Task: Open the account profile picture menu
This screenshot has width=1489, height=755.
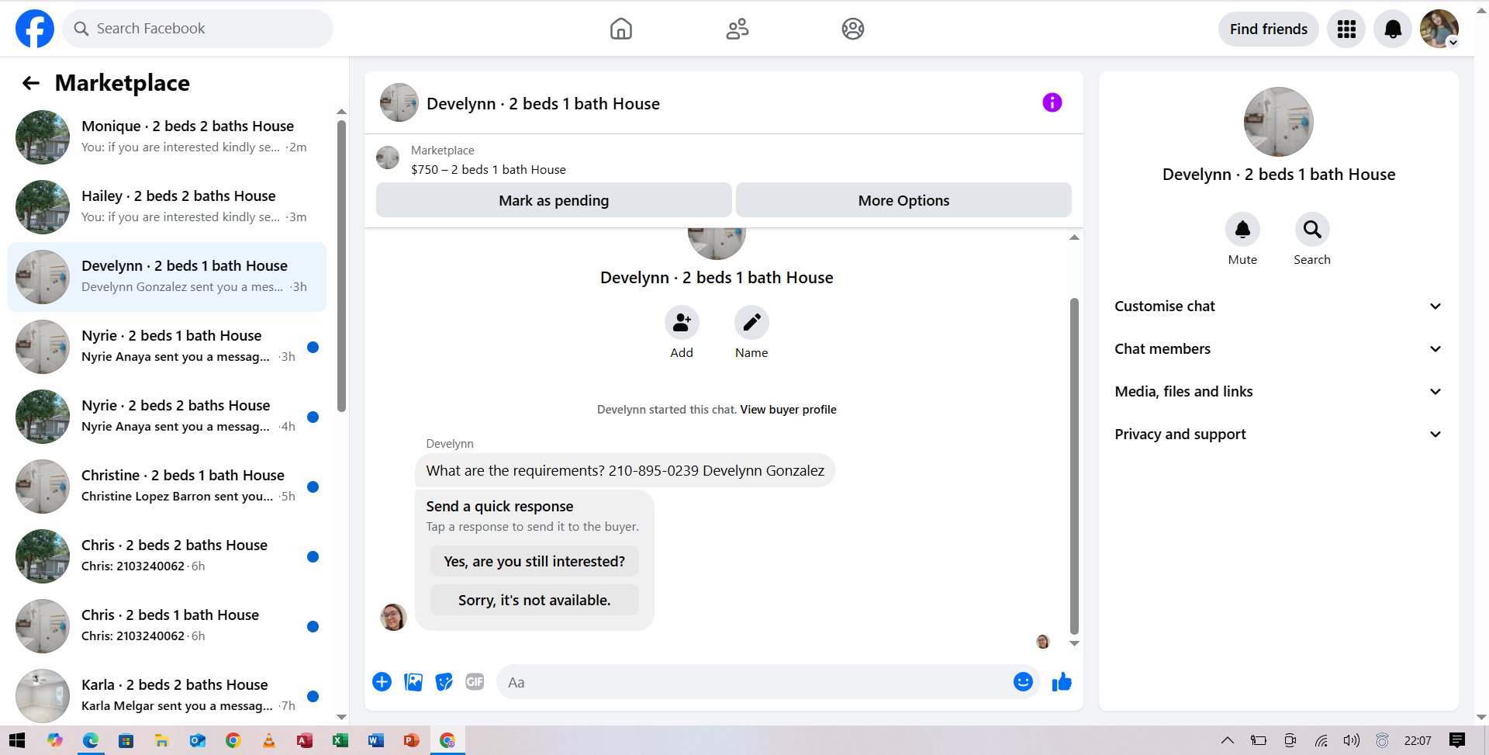Action: tap(1439, 29)
